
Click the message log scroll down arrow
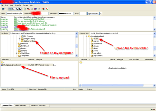[x=154, y=30]
